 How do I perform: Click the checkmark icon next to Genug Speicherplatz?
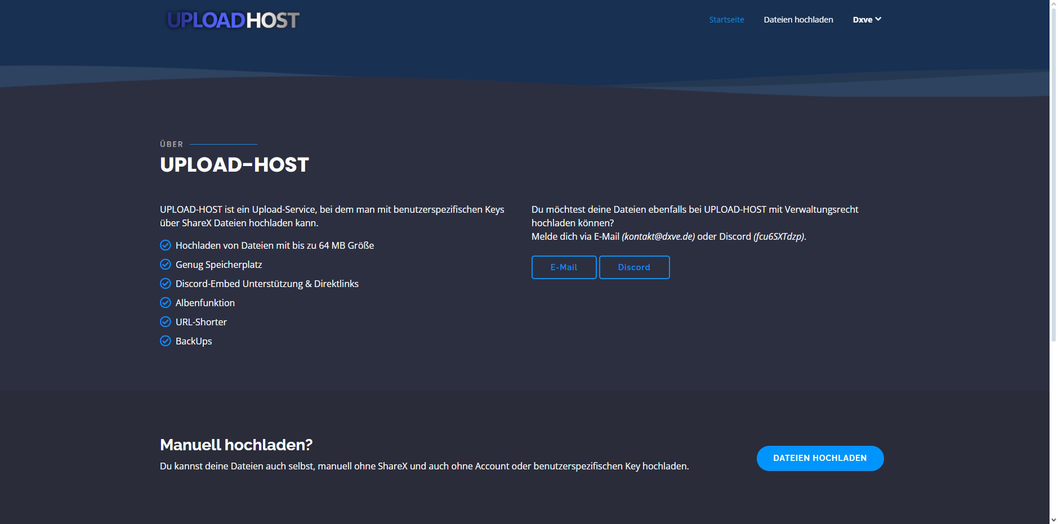tap(166, 265)
